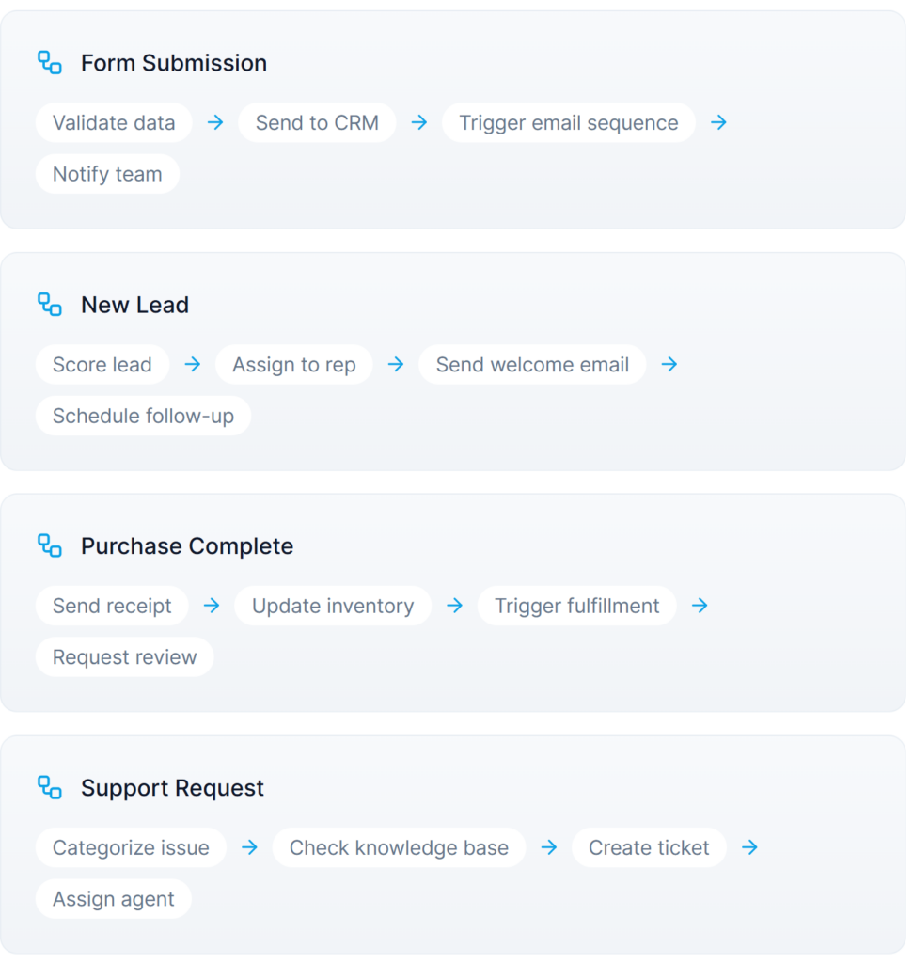Click the workflow icon beside New Lead
This screenshot has height=963, width=913.
(50, 305)
